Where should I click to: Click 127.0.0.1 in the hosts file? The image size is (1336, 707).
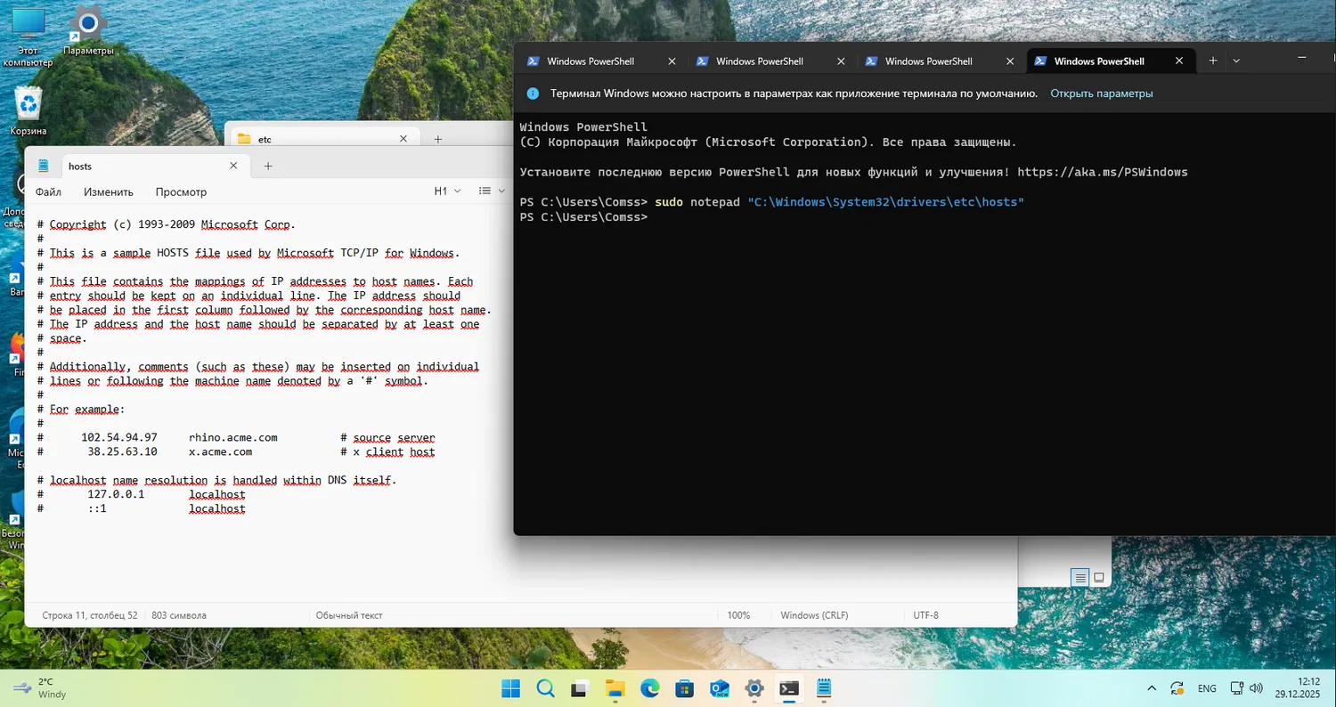tap(116, 495)
